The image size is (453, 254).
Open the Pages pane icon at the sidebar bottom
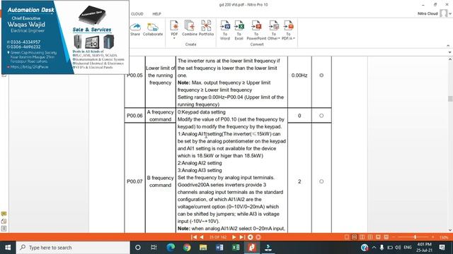click(4, 229)
